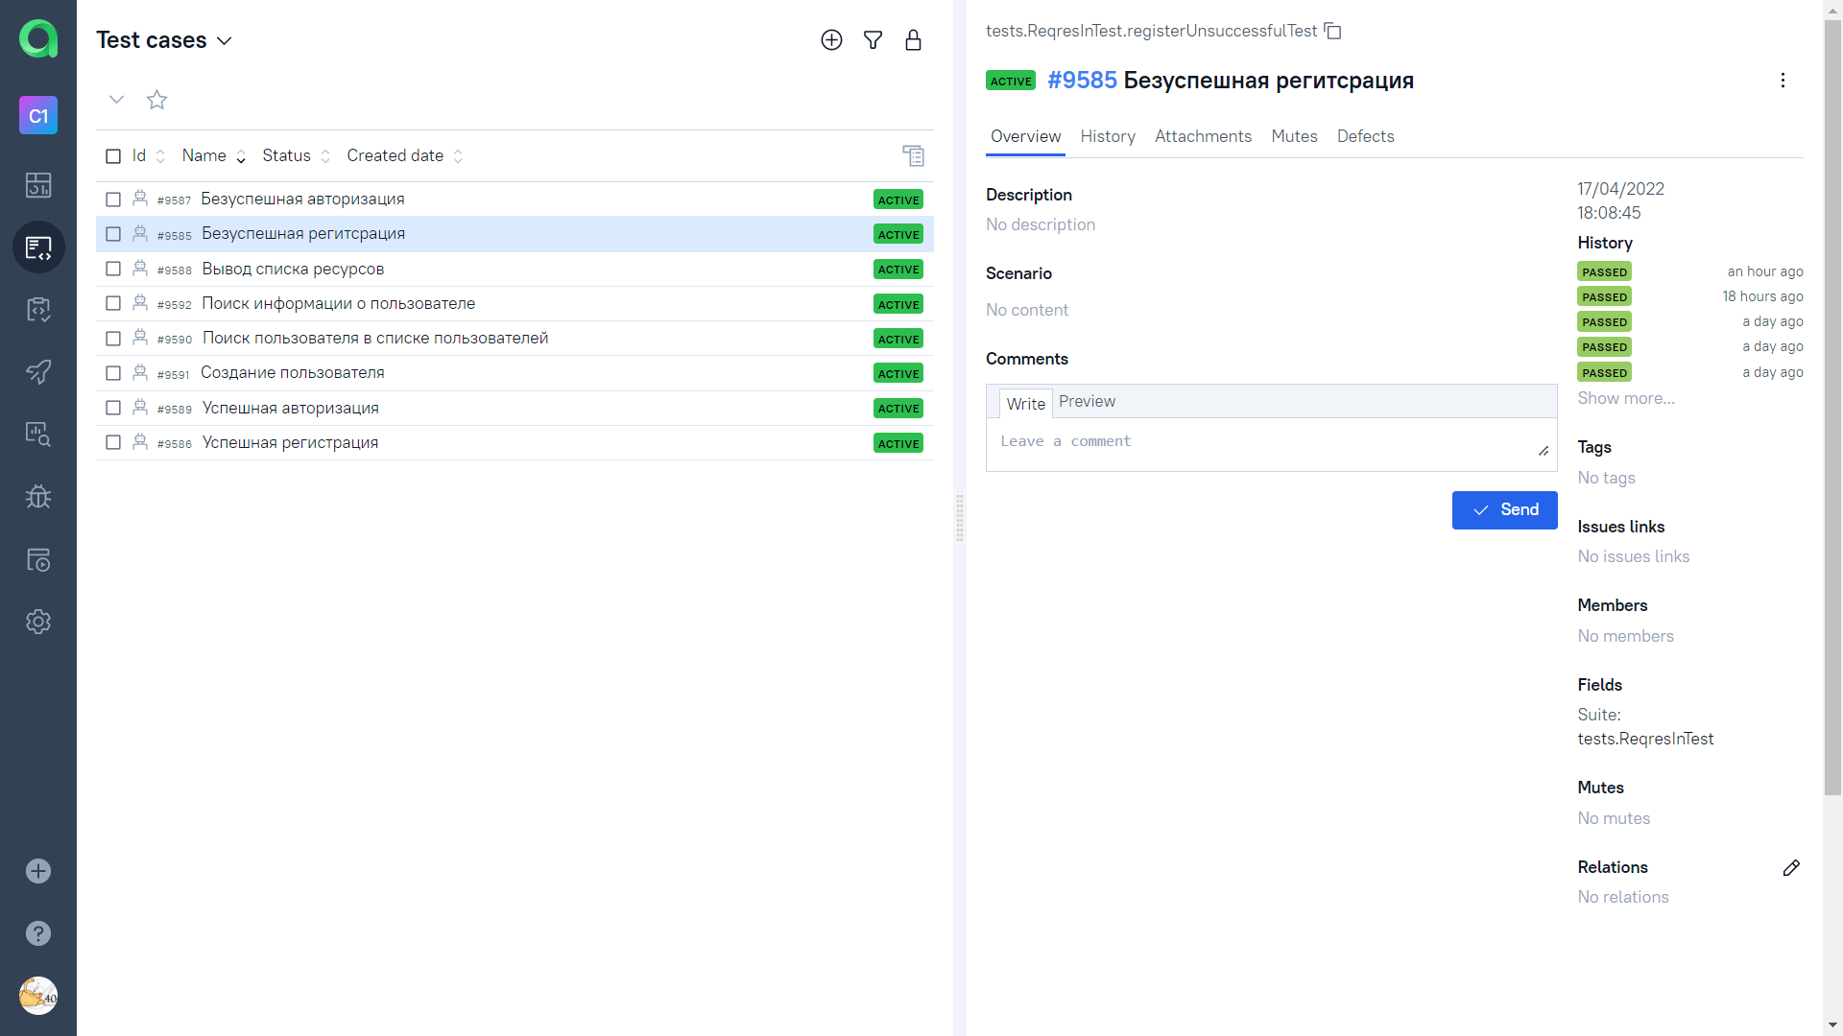Toggle the select-all checkbox in header
1843x1036 pixels.
click(113, 156)
